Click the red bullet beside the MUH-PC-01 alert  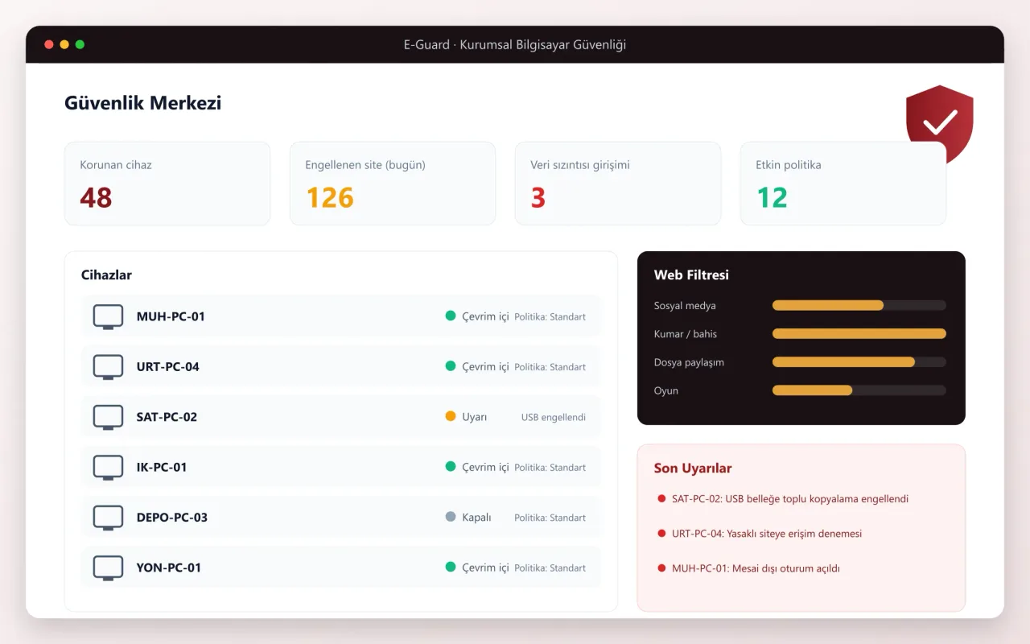[x=661, y=568]
